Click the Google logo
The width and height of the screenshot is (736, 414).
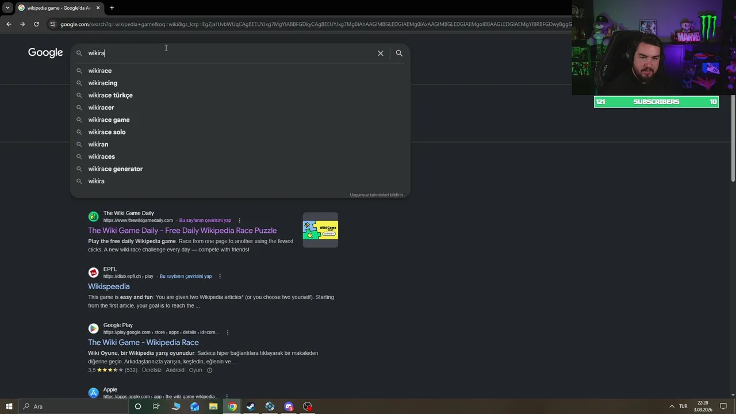(45, 53)
